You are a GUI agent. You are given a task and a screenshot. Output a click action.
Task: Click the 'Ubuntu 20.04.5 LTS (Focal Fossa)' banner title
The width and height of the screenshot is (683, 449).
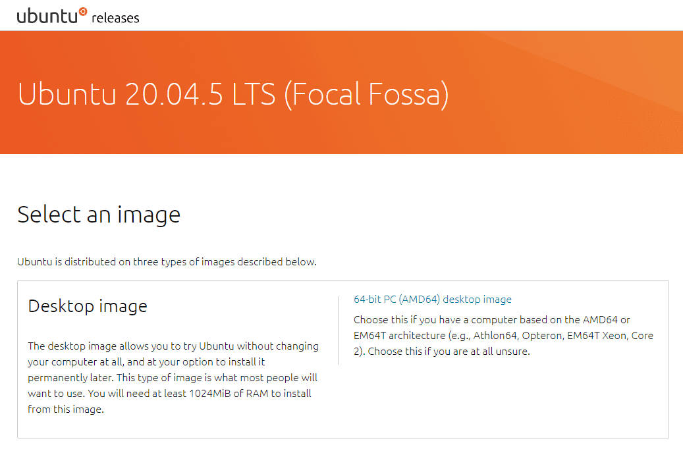pyautogui.click(x=233, y=94)
